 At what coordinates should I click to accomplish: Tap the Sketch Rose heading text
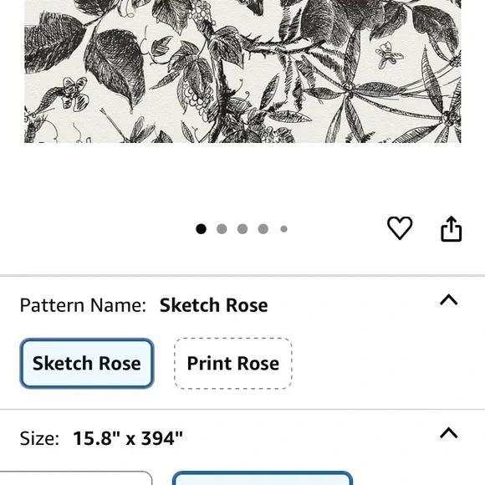[214, 305]
